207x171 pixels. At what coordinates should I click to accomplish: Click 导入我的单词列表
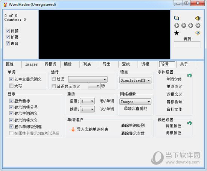pos(93,129)
